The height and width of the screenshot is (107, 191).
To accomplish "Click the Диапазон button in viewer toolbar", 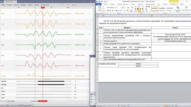I will (74, 5).
